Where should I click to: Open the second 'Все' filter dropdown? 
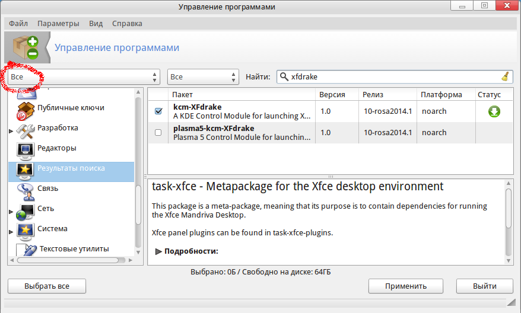(x=202, y=77)
